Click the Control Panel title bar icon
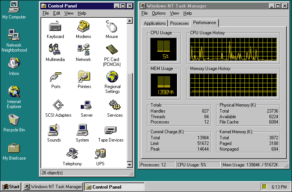Screen dimensions: 292x192 (x=44, y=6)
